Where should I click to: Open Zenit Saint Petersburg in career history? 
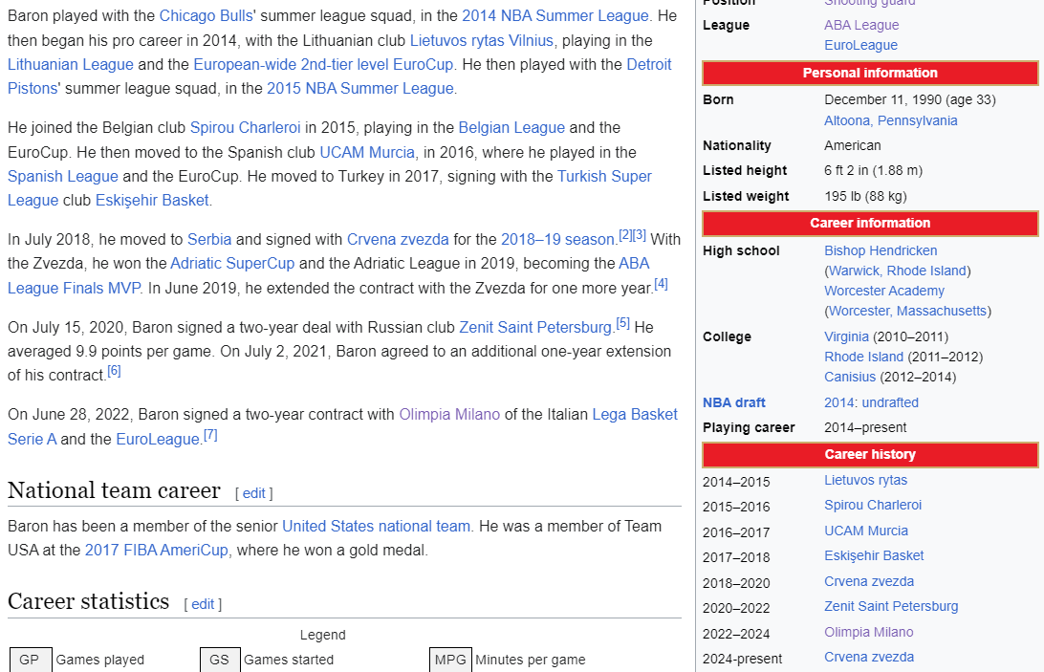pos(892,607)
